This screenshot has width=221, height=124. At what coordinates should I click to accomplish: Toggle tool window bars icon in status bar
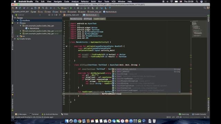13,117
